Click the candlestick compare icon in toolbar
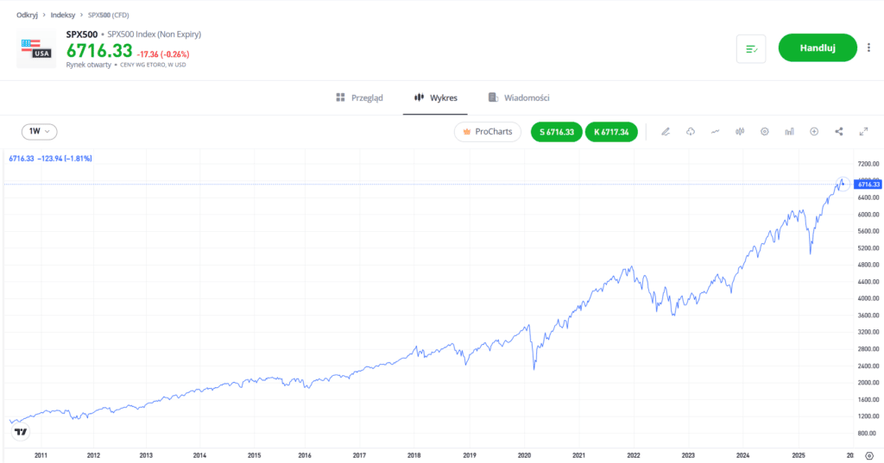This screenshot has width=884, height=463. (x=740, y=132)
